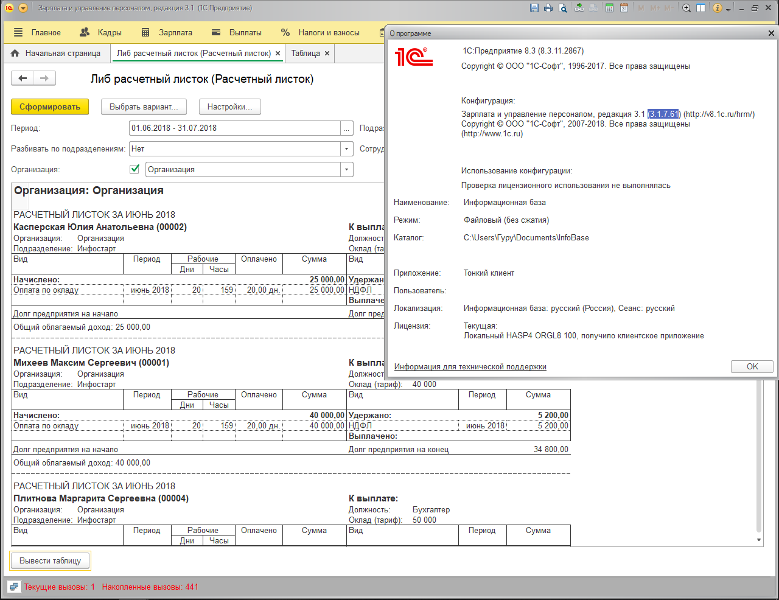Open the Зарплата section
This screenshot has width=779, height=600.
(x=167, y=32)
